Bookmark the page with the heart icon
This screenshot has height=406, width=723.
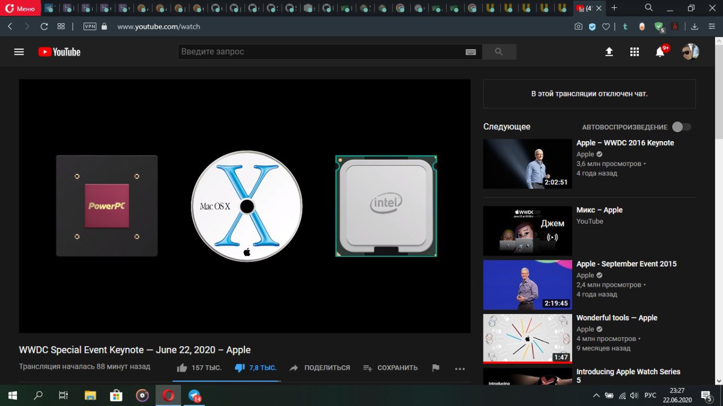606,27
